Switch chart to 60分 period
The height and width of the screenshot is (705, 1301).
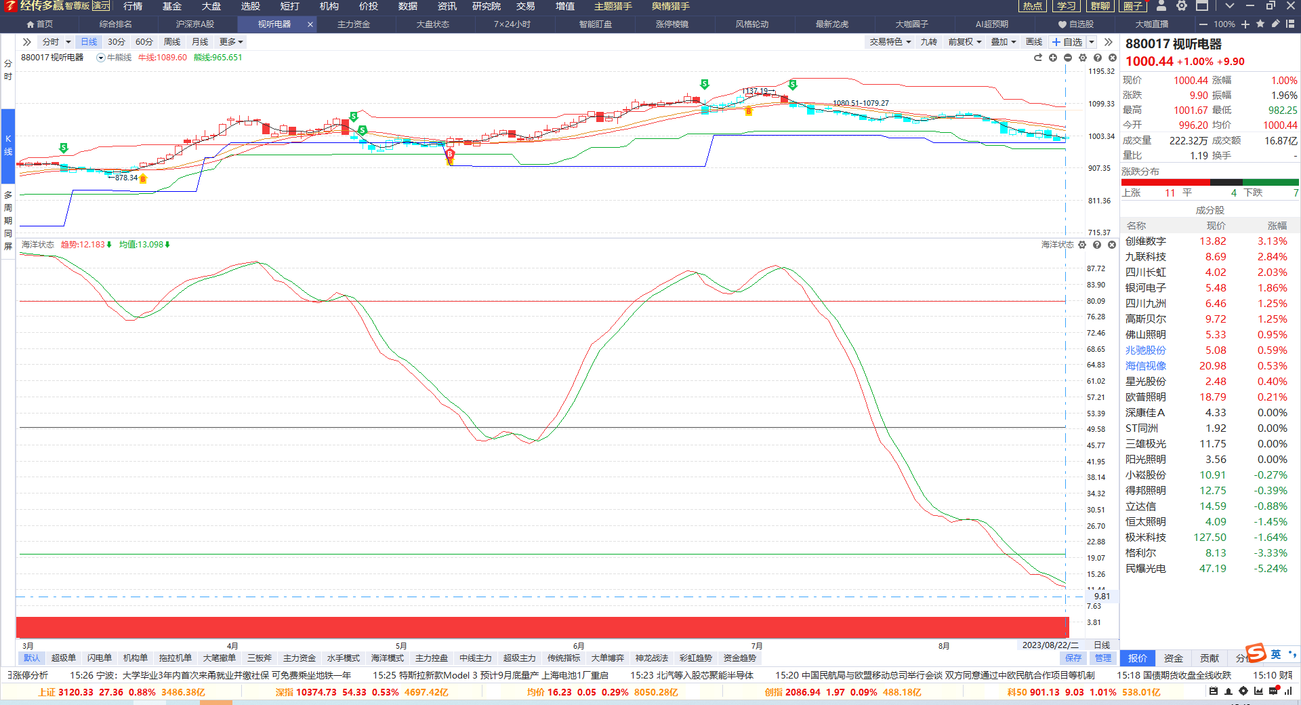coord(144,42)
